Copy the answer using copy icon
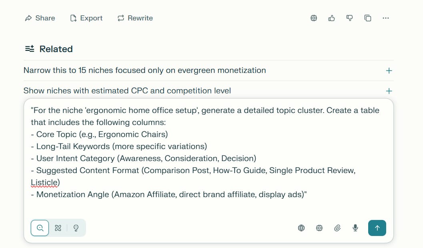The image size is (423, 248). pos(367,18)
